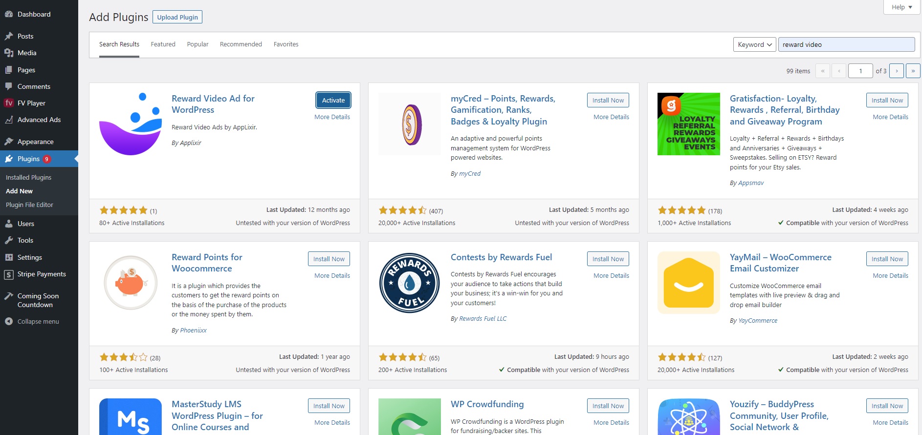Click the reward video search field
Viewport: 922px width, 435px height.
846,44
